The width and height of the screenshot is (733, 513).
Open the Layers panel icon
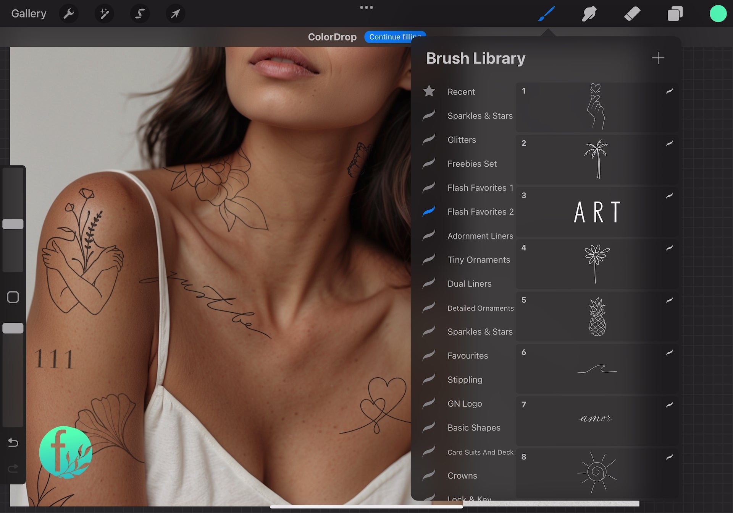[675, 14]
